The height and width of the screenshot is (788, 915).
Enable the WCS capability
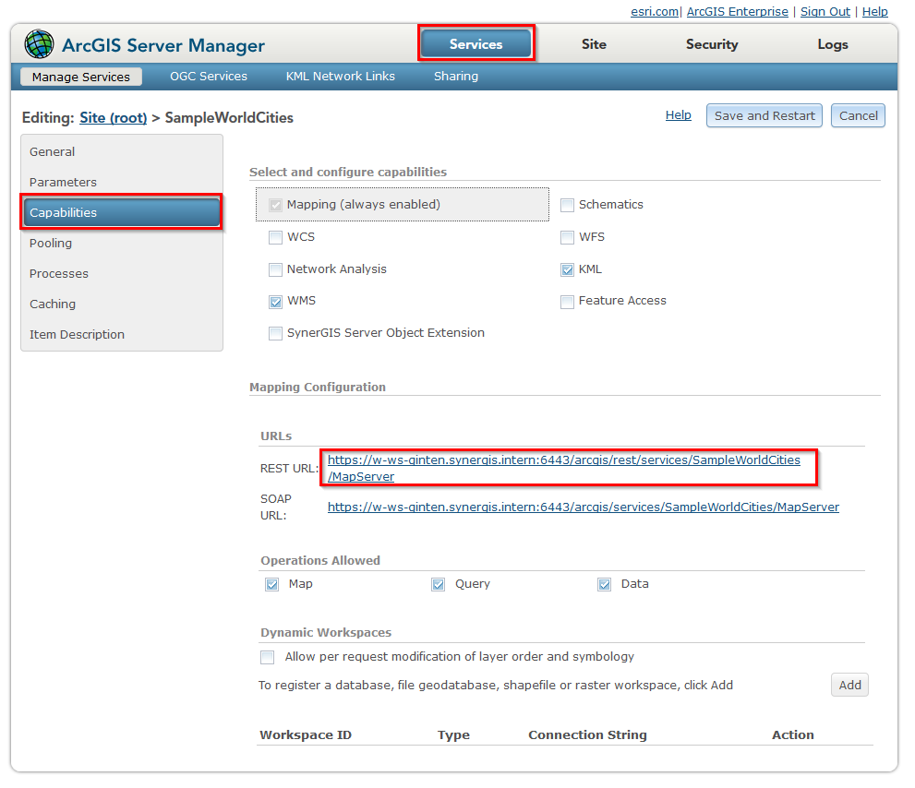tap(275, 237)
